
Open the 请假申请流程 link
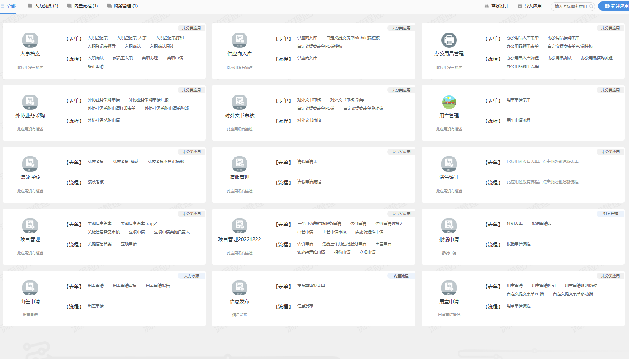point(309,182)
